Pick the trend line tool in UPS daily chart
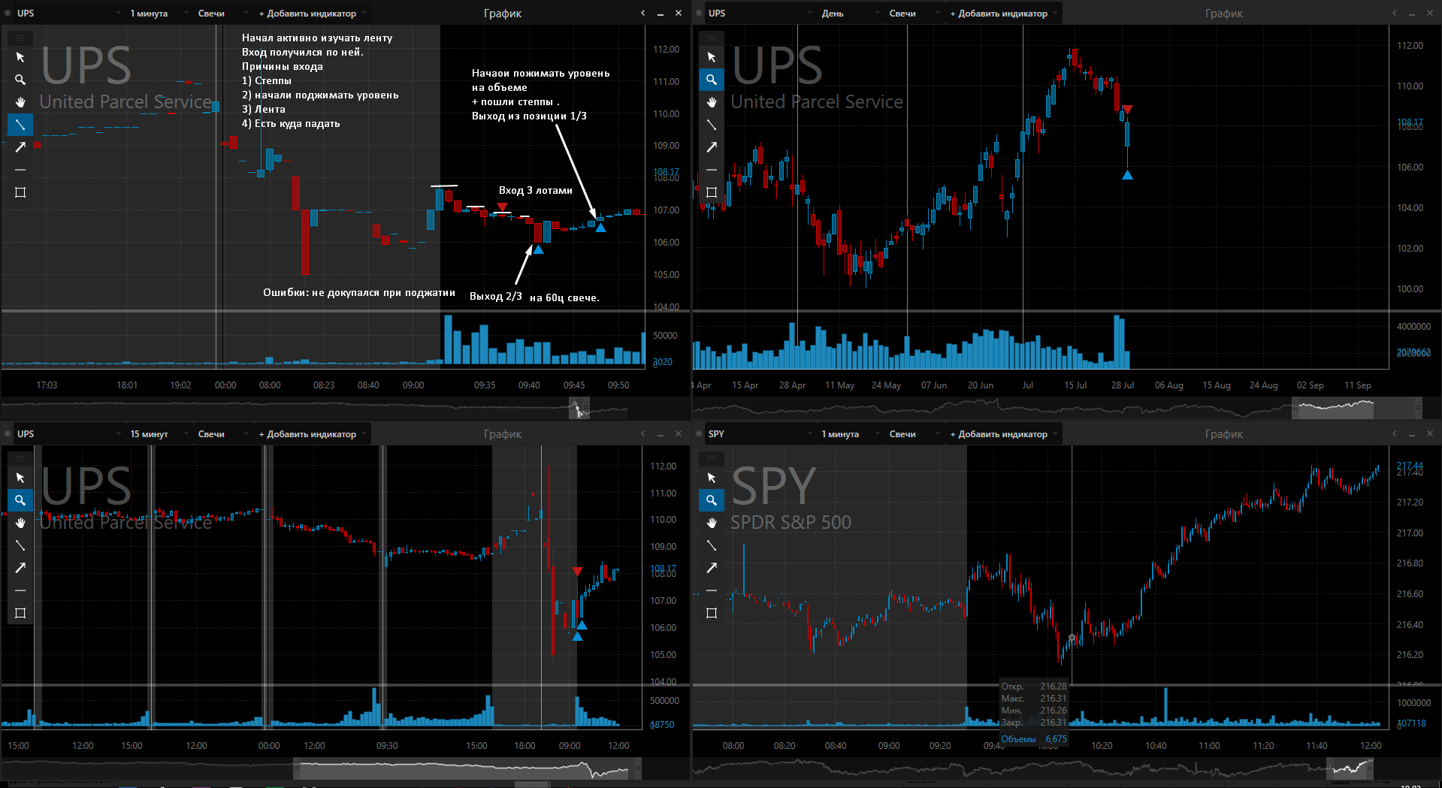This screenshot has width=1442, height=788. (712, 125)
